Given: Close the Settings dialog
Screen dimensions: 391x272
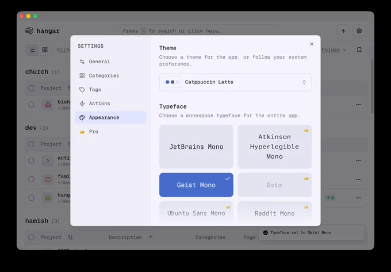Looking at the screenshot, I should [312, 44].
